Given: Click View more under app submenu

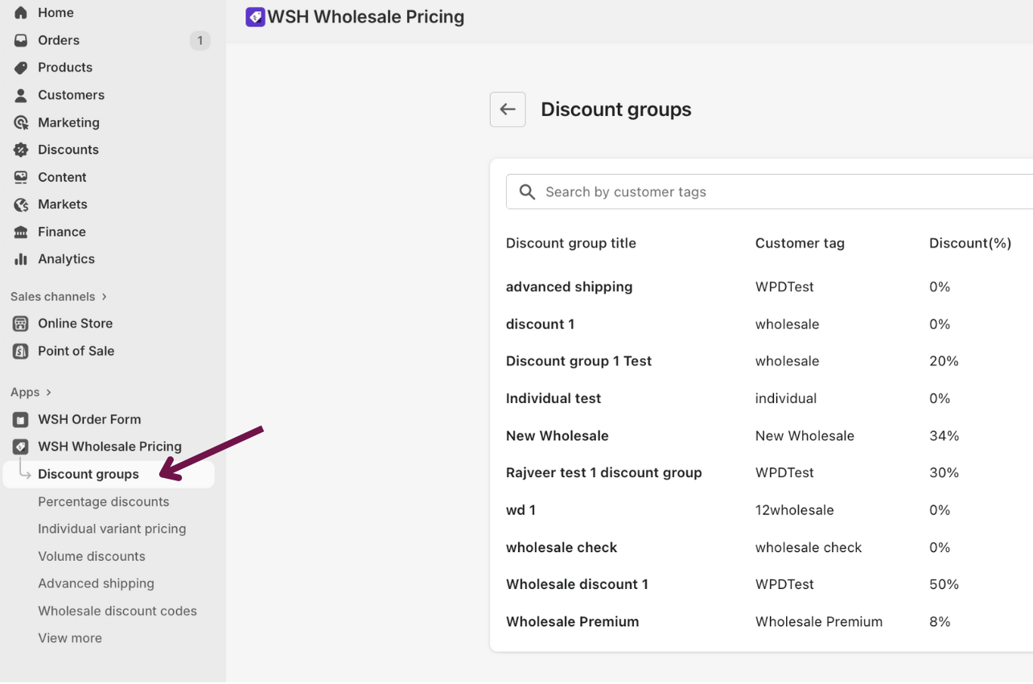Looking at the screenshot, I should point(70,638).
